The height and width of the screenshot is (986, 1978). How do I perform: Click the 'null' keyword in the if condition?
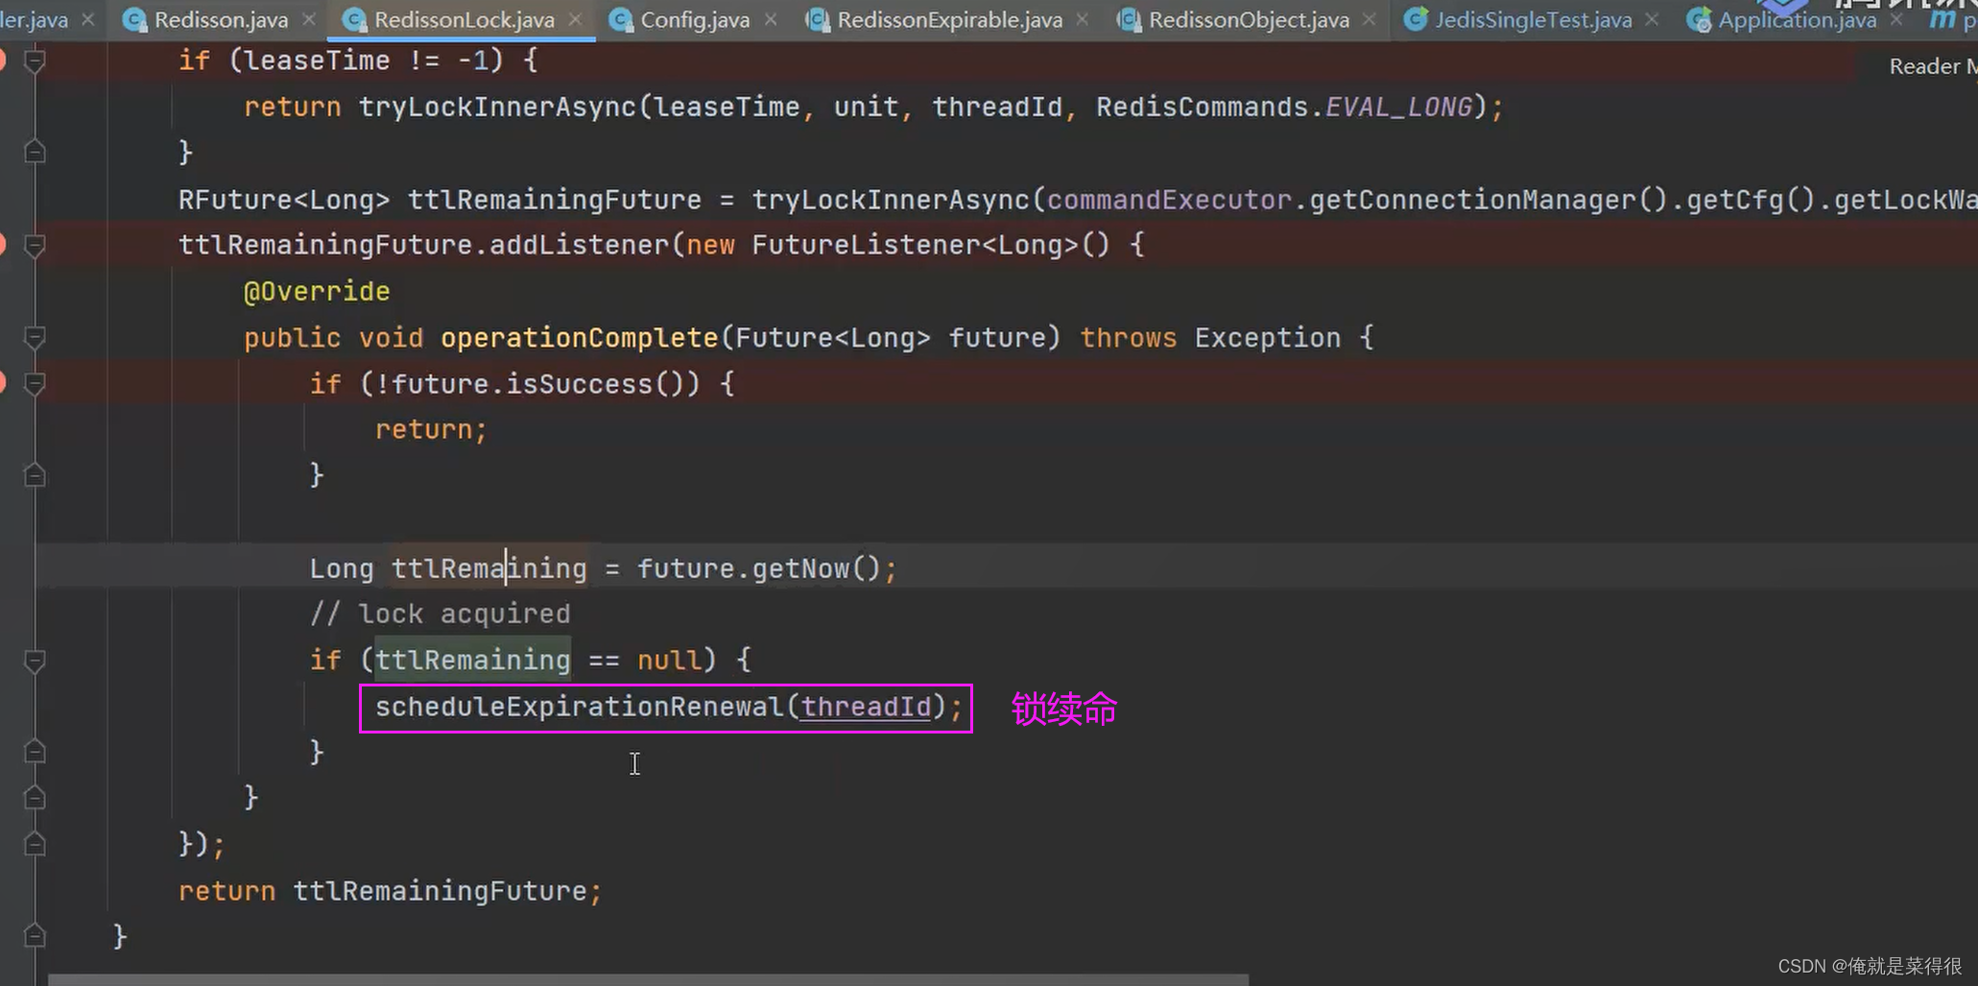(669, 661)
